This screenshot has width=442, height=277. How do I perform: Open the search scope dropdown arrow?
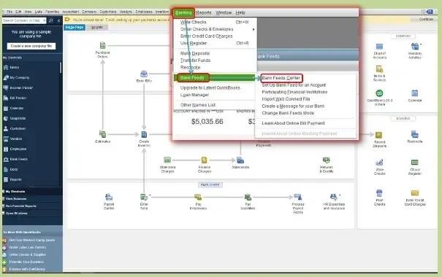pyautogui.click(x=45, y=20)
